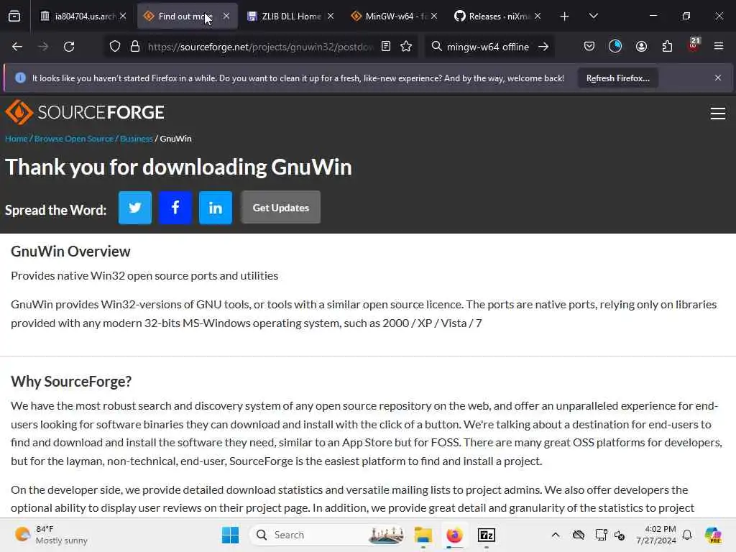Click Get Updates button
This screenshot has width=736, height=552.
point(281,208)
